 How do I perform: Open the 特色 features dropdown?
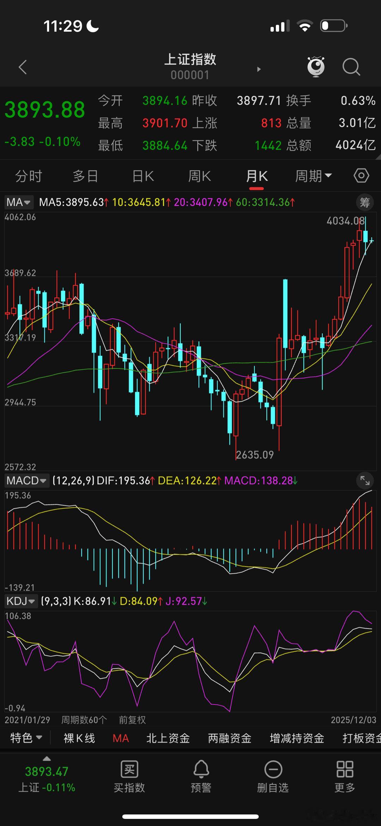pyautogui.click(x=26, y=738)
